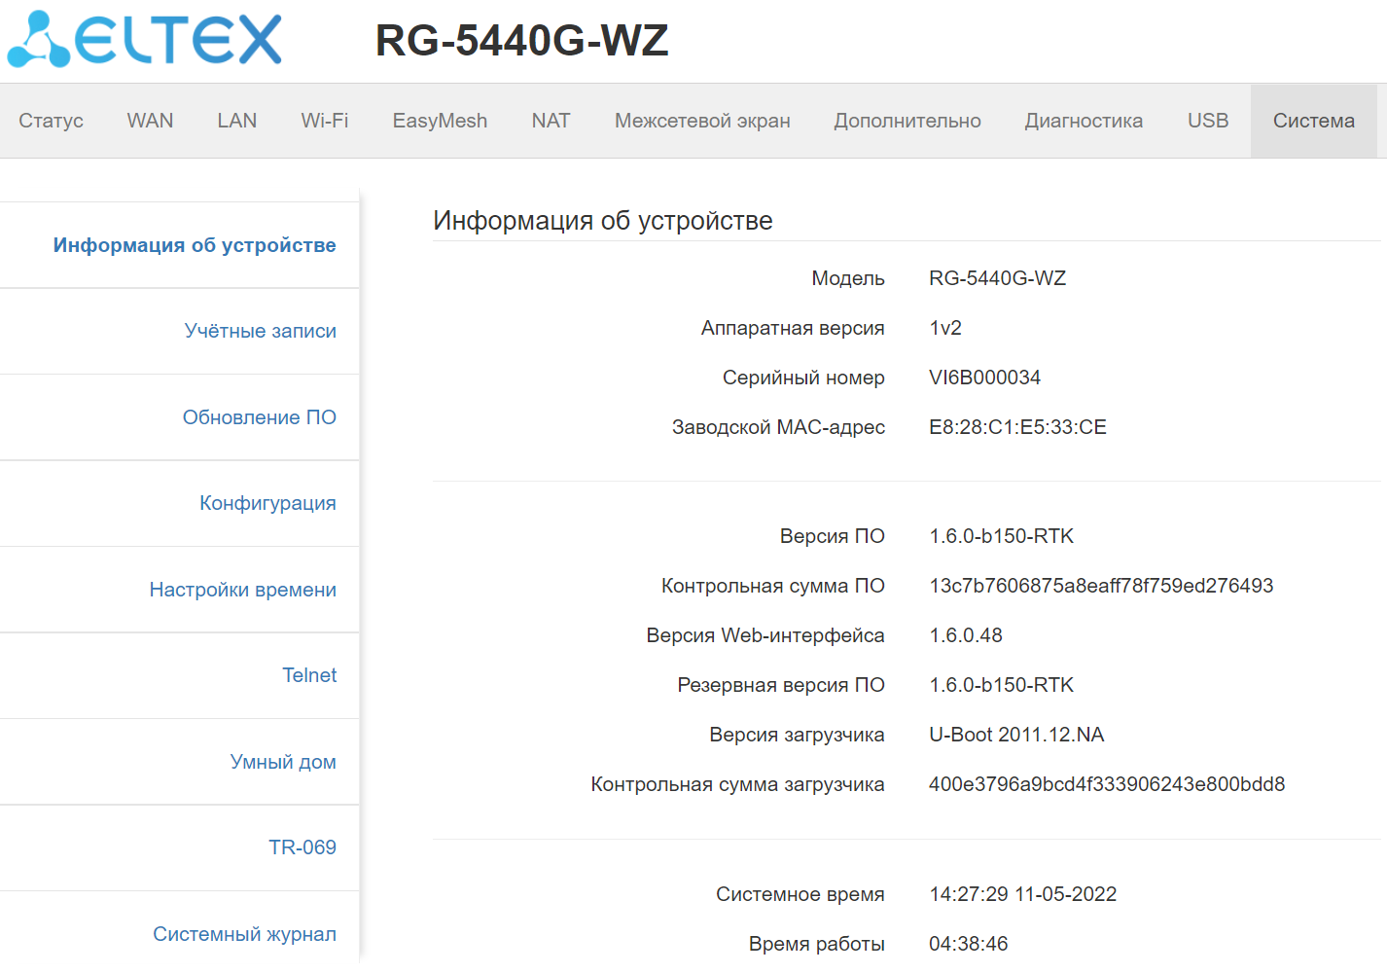Switch to the WAN tab
This screenshot has height=973, width=1387.
tap(150, 121)
